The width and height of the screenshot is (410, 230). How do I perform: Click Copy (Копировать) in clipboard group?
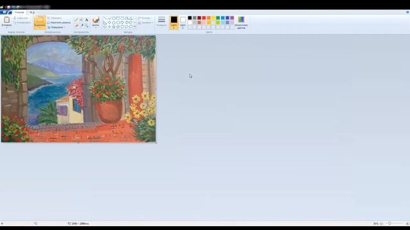pyautogui.click(x=22, y=23)
